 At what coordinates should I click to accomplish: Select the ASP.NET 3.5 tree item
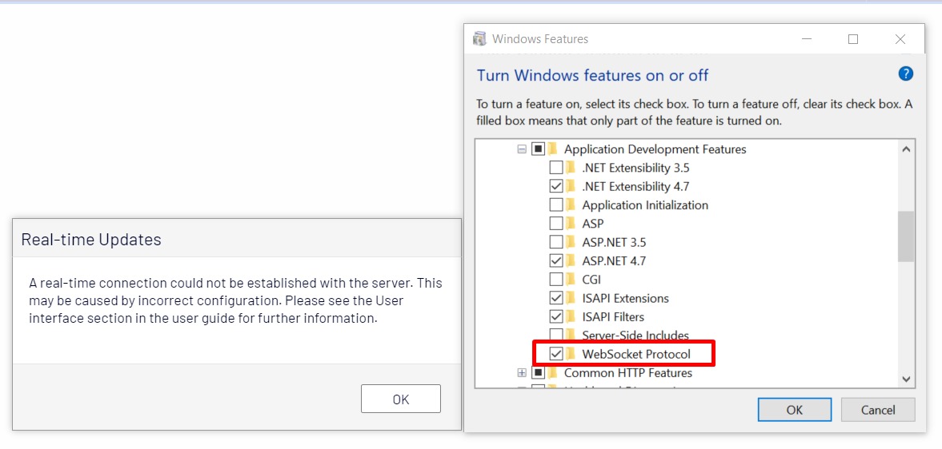click(x=613, y=242)
